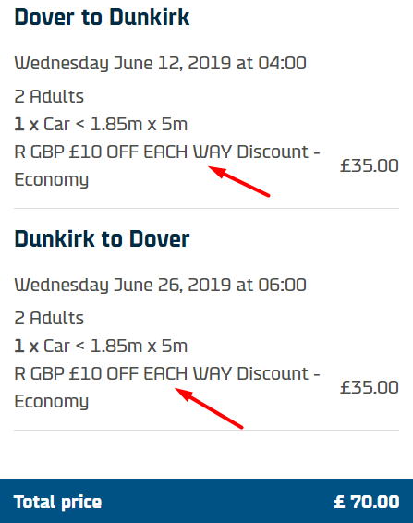Click the outbound £10 OFF discount text
The height and width of the screenshot is (523, 413).
(x=167, y=152)
